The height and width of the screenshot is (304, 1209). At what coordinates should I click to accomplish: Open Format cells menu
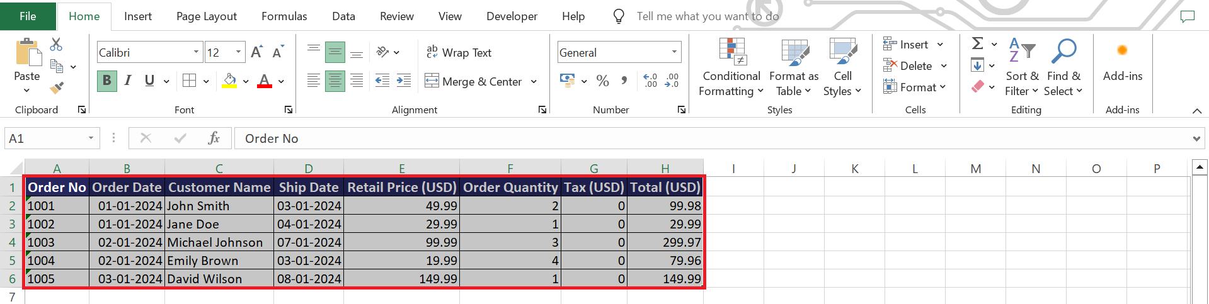(x=914, y=87)
